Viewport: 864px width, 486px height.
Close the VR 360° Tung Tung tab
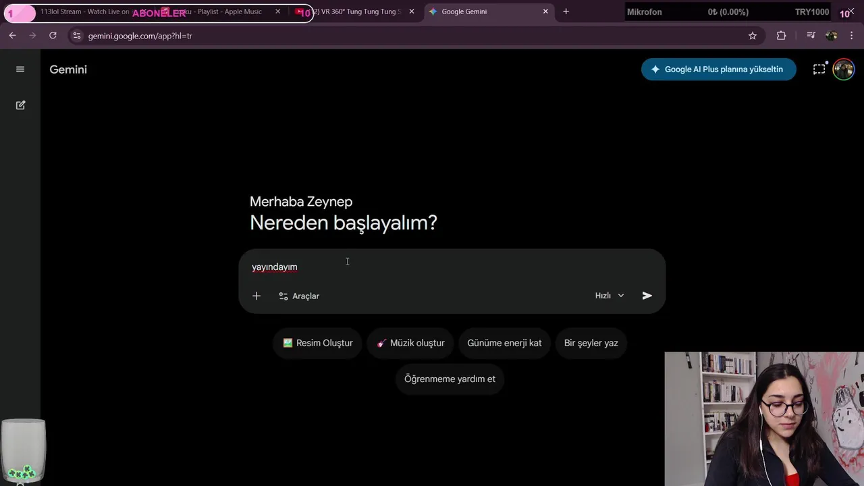point(412,11)
